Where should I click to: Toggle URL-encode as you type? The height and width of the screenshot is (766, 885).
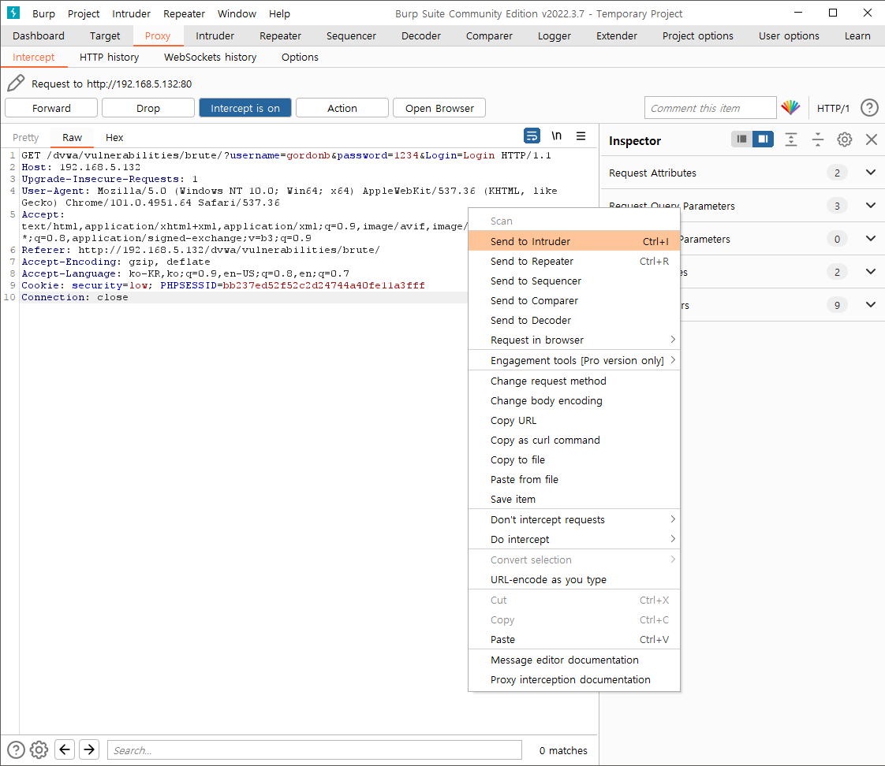[574, 579]
